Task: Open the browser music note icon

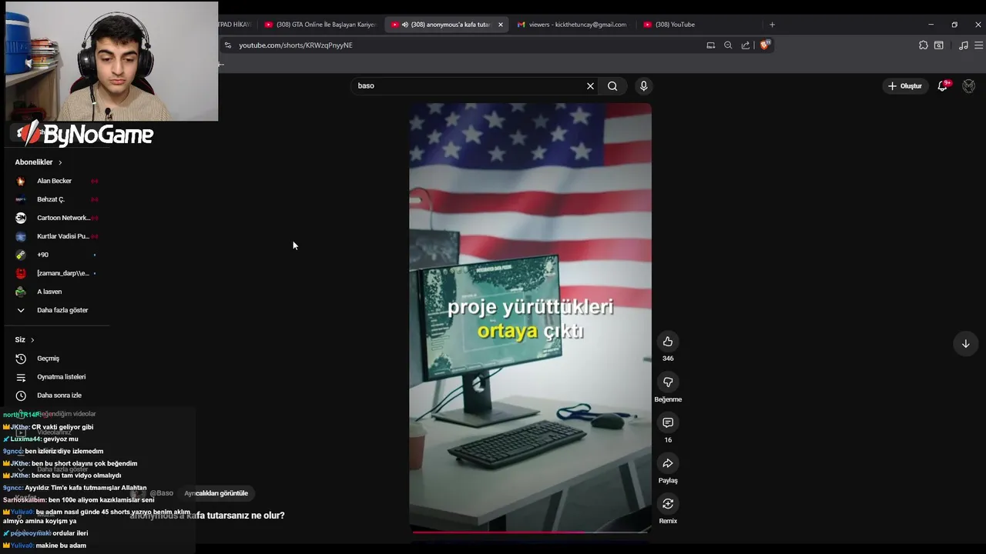Action: click(963, 45)
